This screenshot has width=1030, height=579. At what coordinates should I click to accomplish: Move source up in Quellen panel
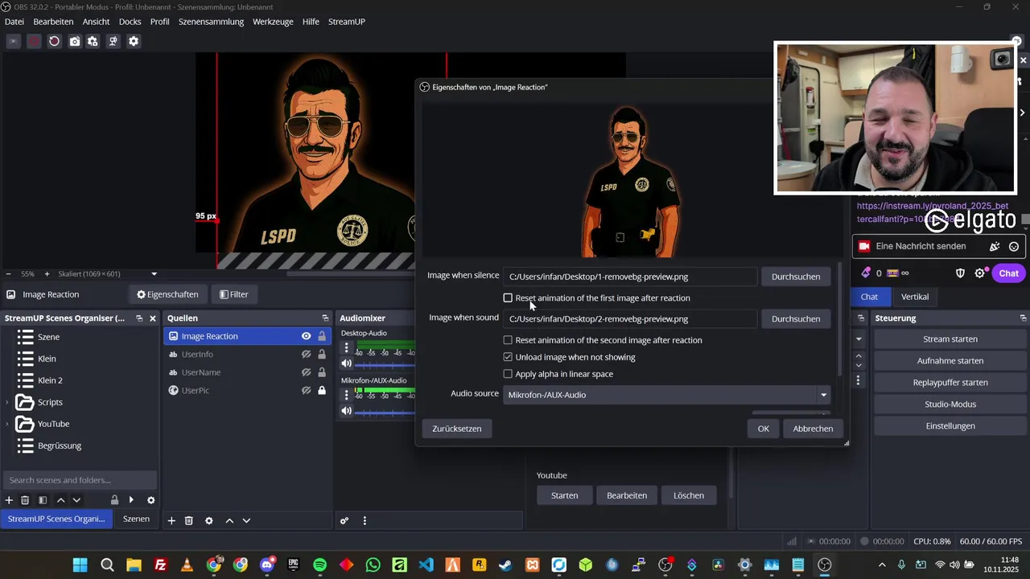tap(229, 521)
